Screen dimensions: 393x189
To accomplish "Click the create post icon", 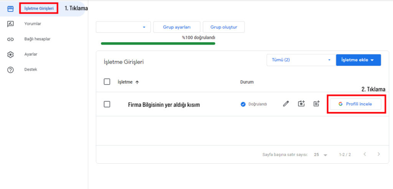I will [x=316, y=104].
